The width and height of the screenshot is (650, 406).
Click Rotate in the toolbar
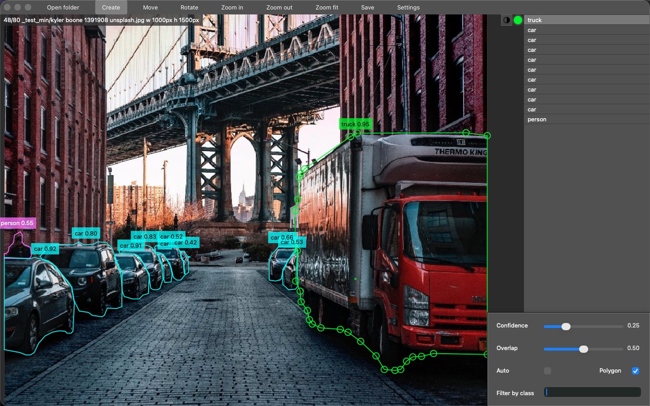(189, 7)
